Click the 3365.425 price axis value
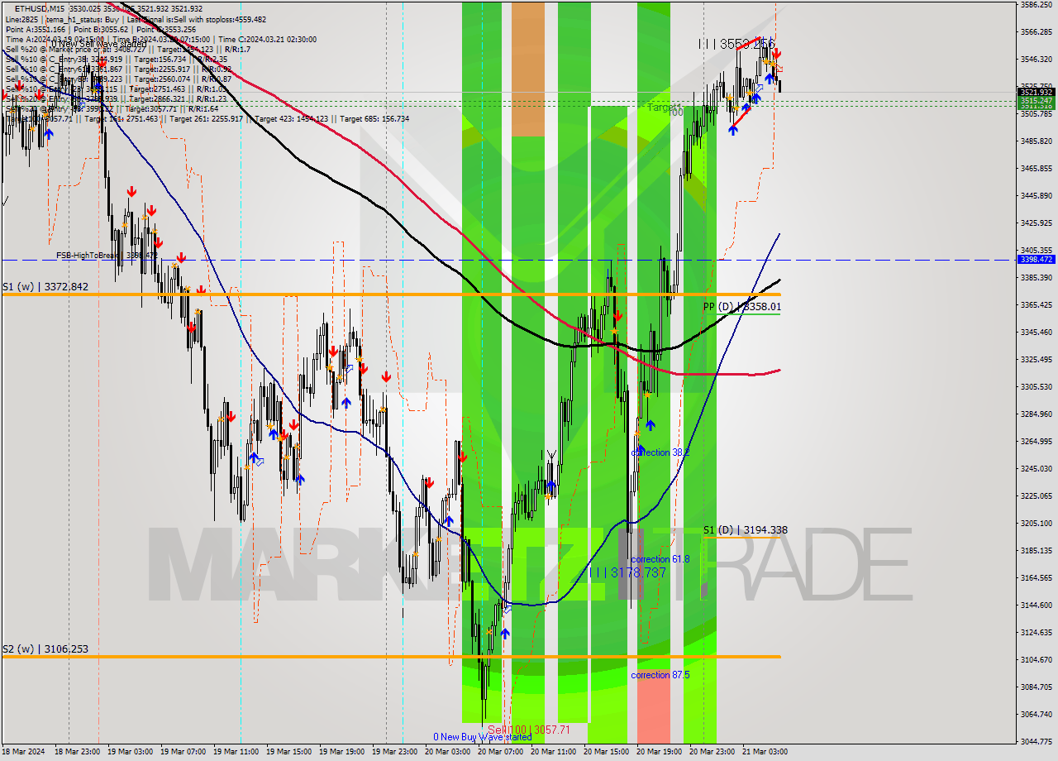This screenshot has height=761, width=1058. (x=1036, y=305)
